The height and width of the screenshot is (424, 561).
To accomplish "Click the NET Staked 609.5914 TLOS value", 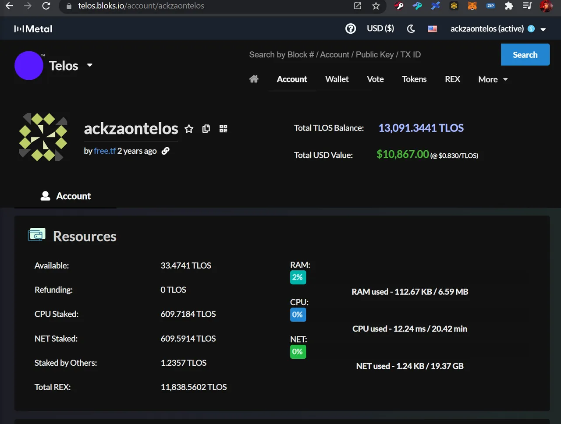I will click(x=188, y=339).
